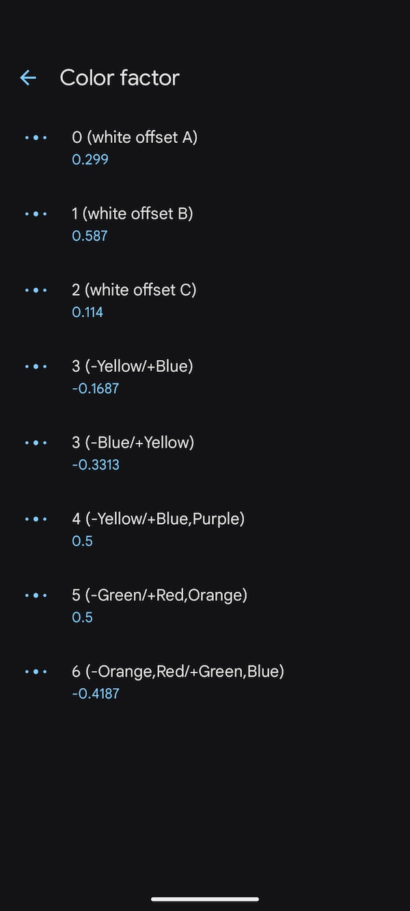Select the 0.114 value for white offset C

pyautogui.click(x=87, y=312)
